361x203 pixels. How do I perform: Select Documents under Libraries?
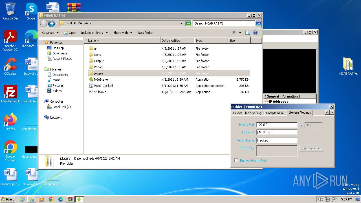(x=60, y=75)
